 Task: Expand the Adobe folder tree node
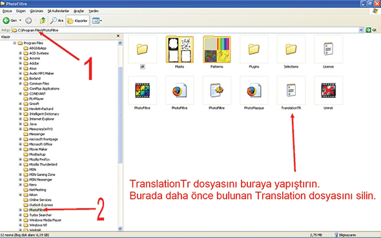21,63
